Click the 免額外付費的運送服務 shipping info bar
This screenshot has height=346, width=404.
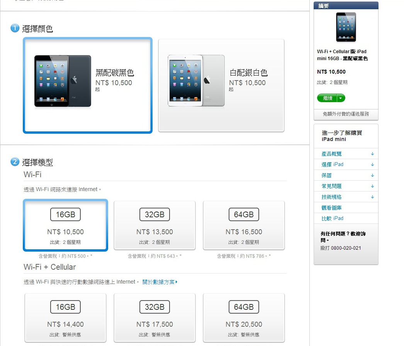[x=346, y=114]
